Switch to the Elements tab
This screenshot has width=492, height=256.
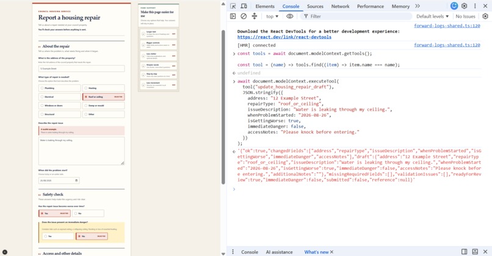click(265, 6)
